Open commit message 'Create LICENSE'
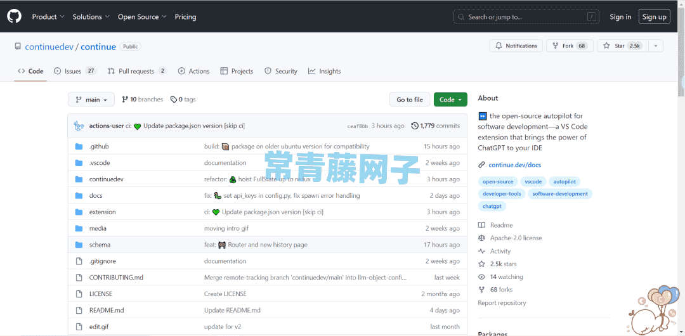The width and height of the screenshot is (685, 336). [x=225, y=294]
